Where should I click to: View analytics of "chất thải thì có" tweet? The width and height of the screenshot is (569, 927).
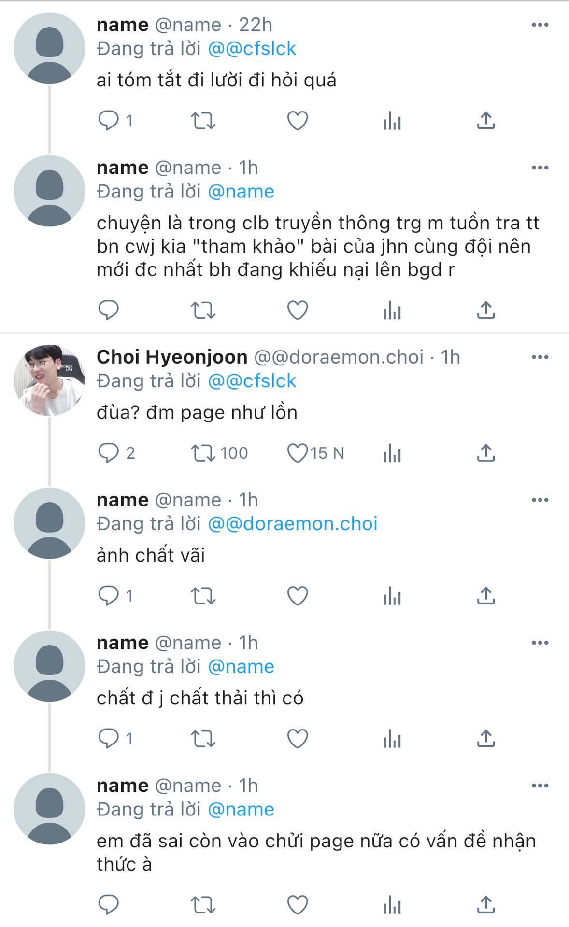[392, 739]
